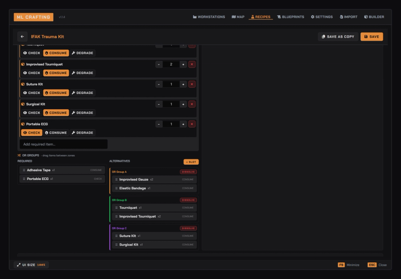Click drag handle of Surgical Kit in Group C

117,245
